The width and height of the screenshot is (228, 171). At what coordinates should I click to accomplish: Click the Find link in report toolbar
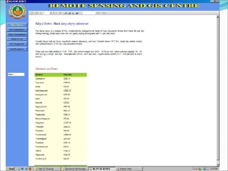click(98, 13)
